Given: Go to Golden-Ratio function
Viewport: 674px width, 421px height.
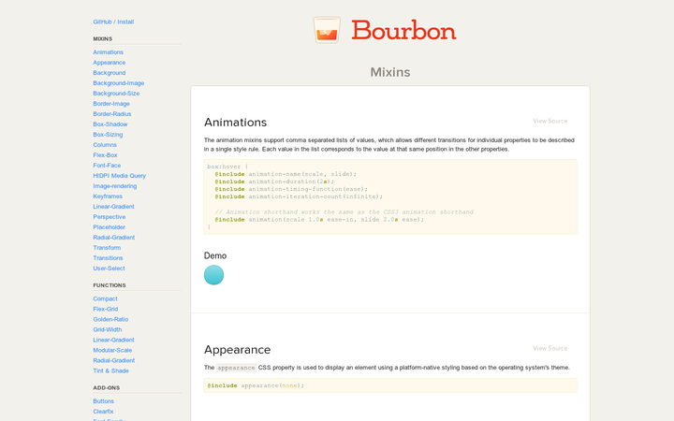Looking at the screenshot, I should [x=110, y=319].
